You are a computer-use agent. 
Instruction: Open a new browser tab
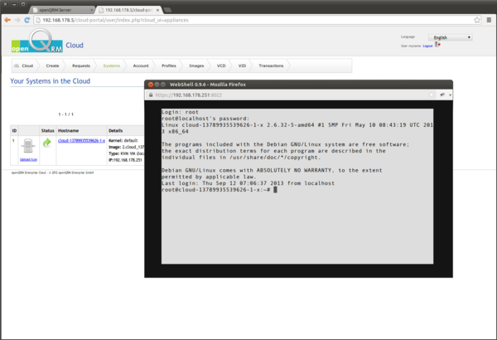[168, 10]
